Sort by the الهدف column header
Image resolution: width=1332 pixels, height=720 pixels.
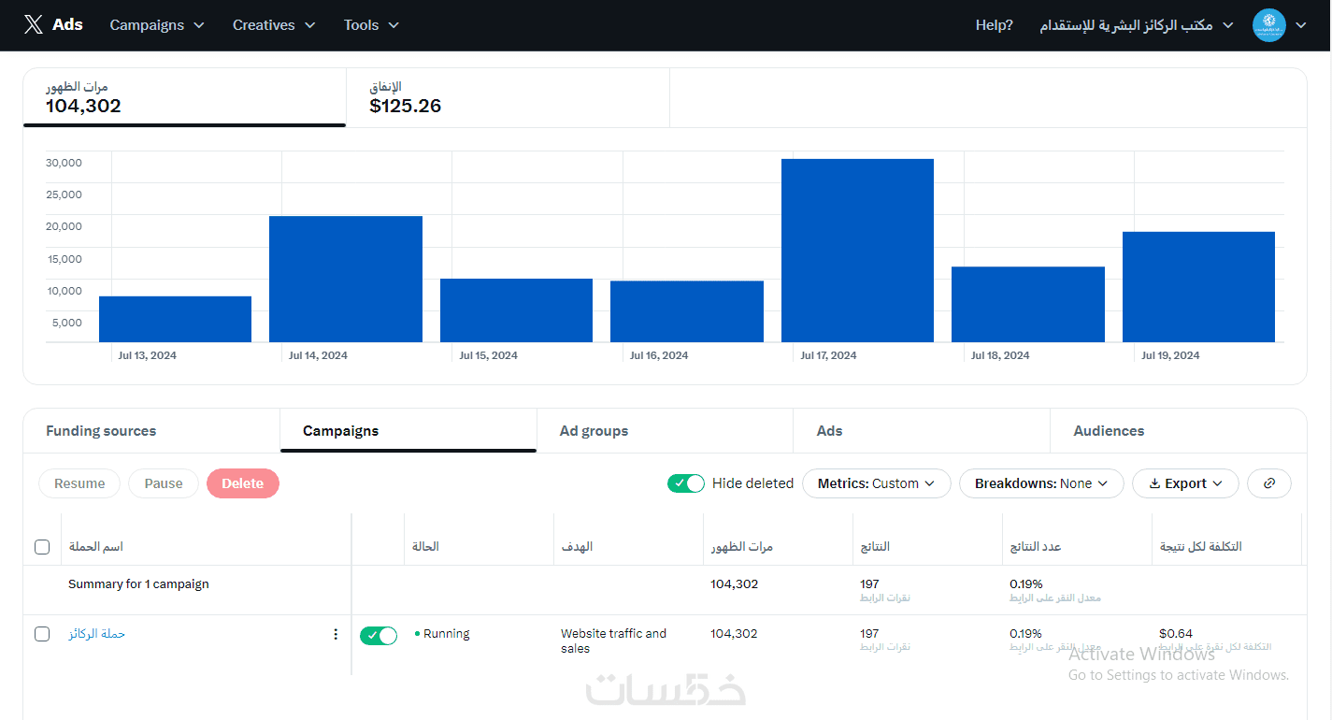(577, 547)
